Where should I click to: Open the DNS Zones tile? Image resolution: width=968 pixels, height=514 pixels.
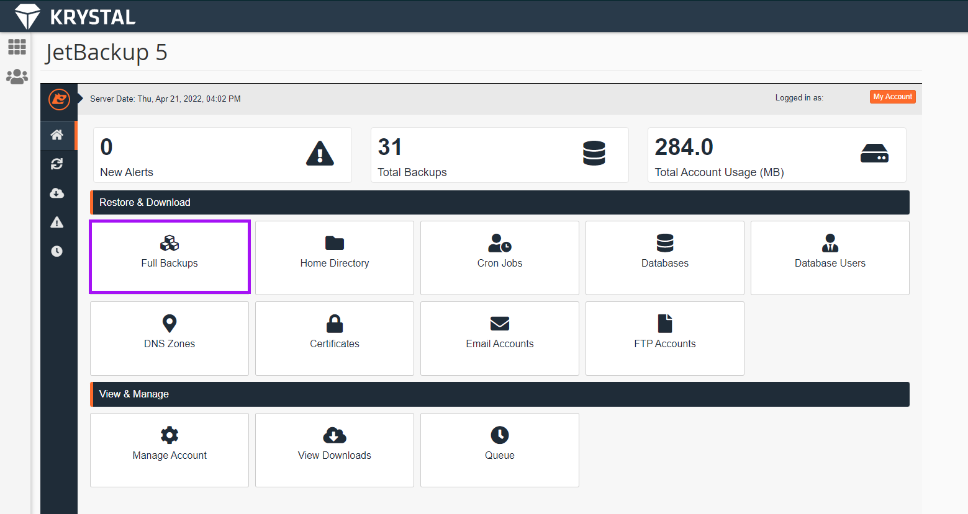170,339
